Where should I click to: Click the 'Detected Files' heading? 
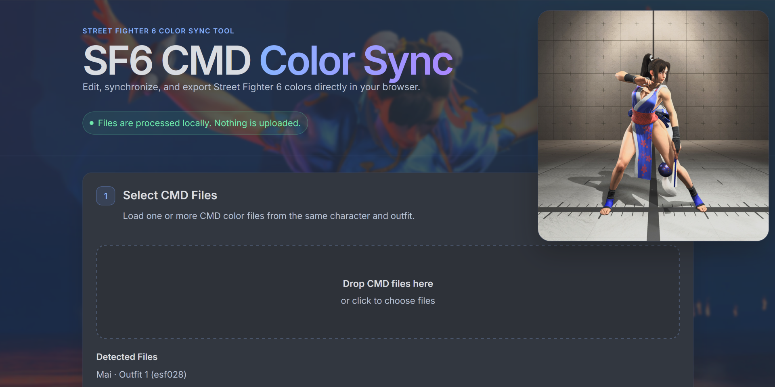127,357
